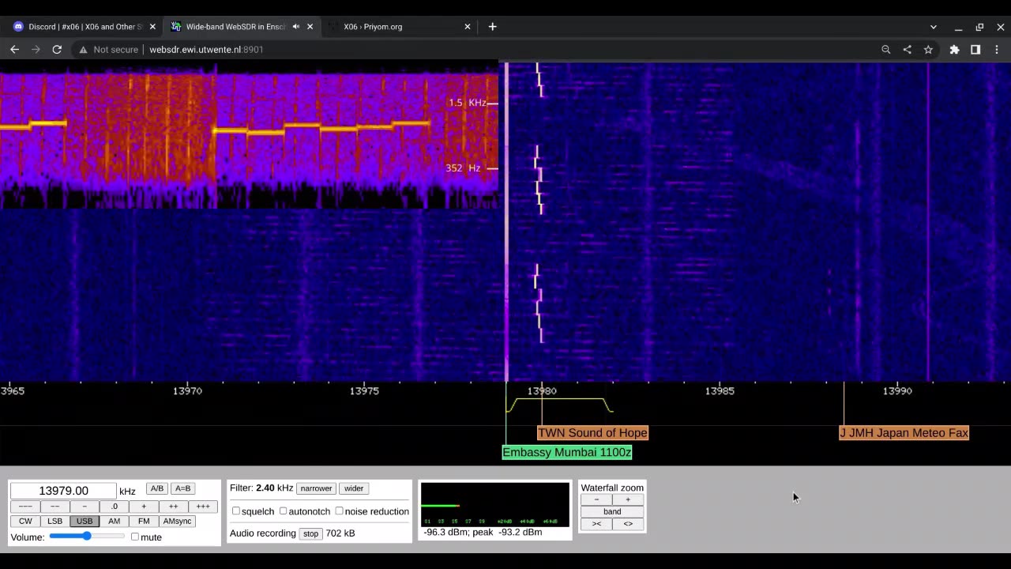Click the WebSDR tab favicon
Viewport: 1011px width, 569px height.
[x=176, y=26]
